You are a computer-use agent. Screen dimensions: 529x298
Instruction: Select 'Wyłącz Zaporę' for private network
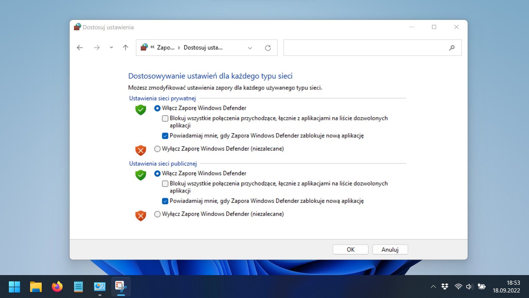[157, 149]
